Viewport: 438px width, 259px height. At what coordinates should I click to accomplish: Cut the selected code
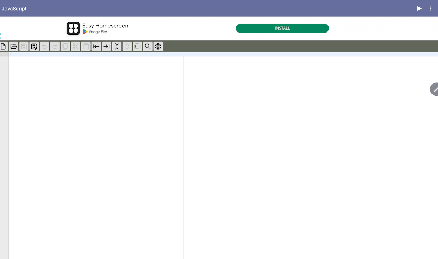75,46
